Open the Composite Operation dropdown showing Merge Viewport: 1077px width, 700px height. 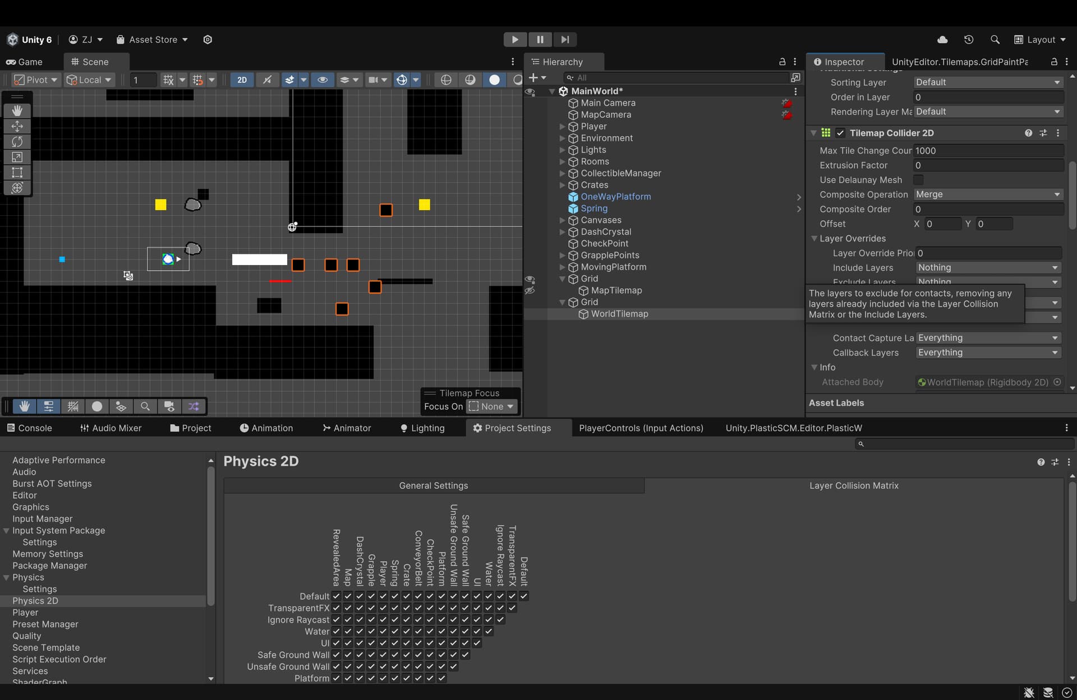pos(987,194)
